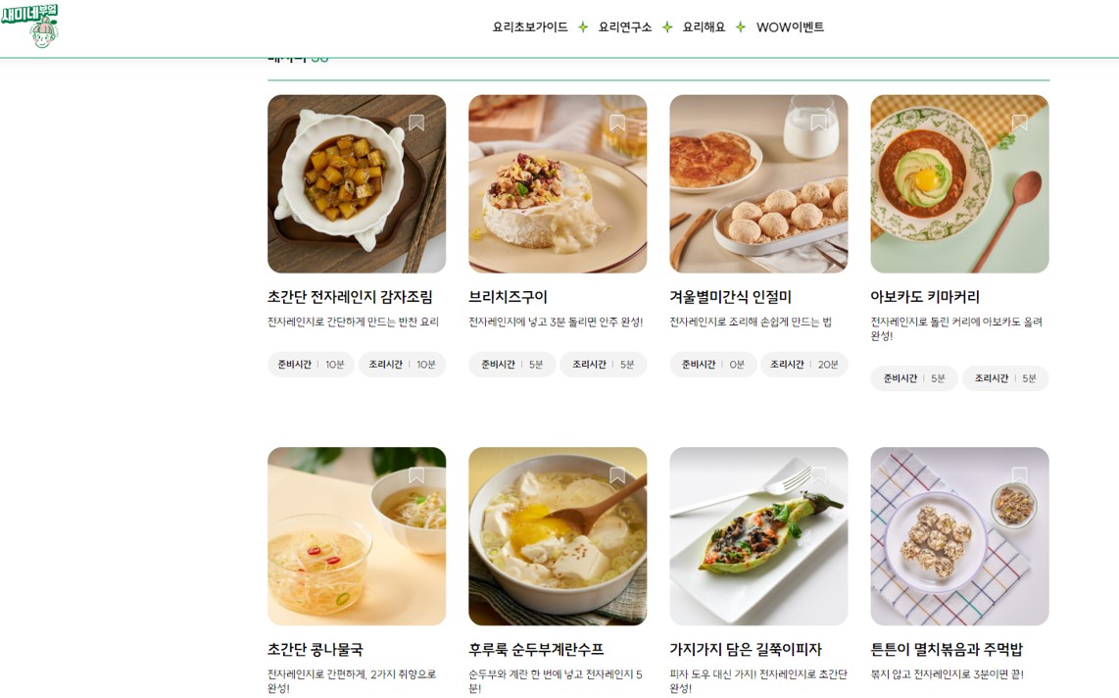Bookmark the 감자조림 recipe card
This screenshot has width=1119, height=698.
pos(416,123)
